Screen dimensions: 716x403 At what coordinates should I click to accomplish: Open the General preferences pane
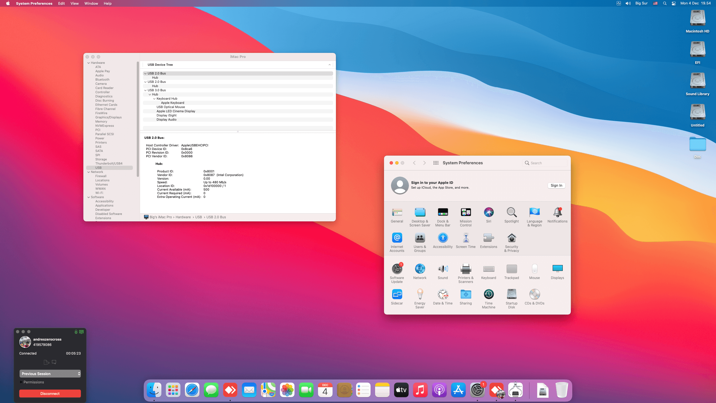[x=397, y=215]
